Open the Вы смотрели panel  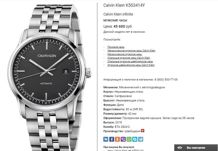[x=196, y=148]
